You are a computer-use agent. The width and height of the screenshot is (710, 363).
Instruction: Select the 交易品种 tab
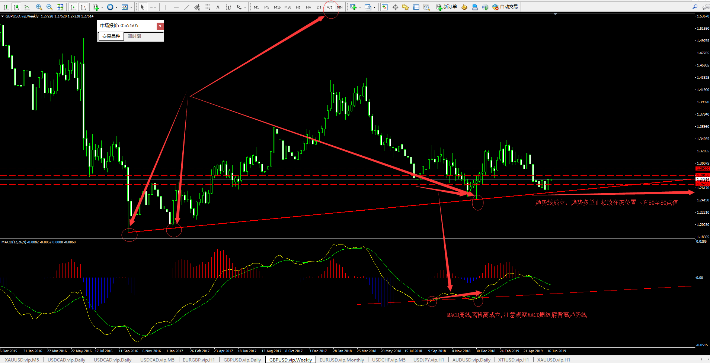point(111,36)
